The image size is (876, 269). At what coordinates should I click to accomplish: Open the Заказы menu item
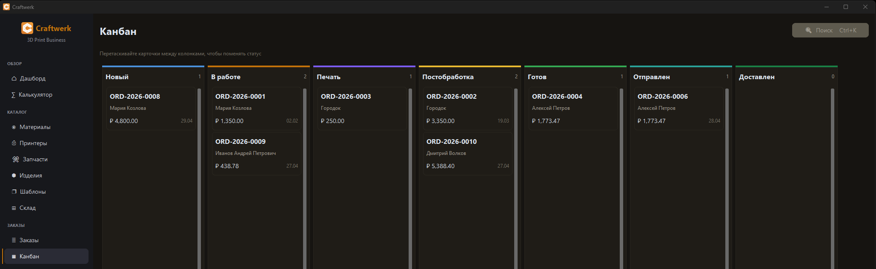point(29,240)
